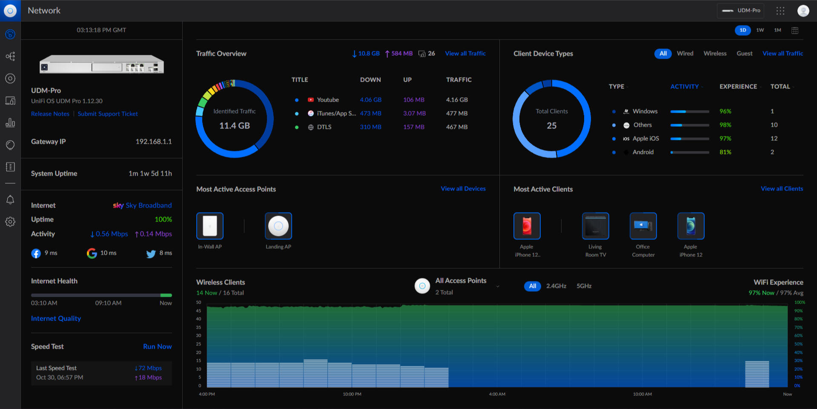The width and height of the screenshot is (817, 409).
Task: Open the UniFi Devices sidebar icon
Action: 10,79
